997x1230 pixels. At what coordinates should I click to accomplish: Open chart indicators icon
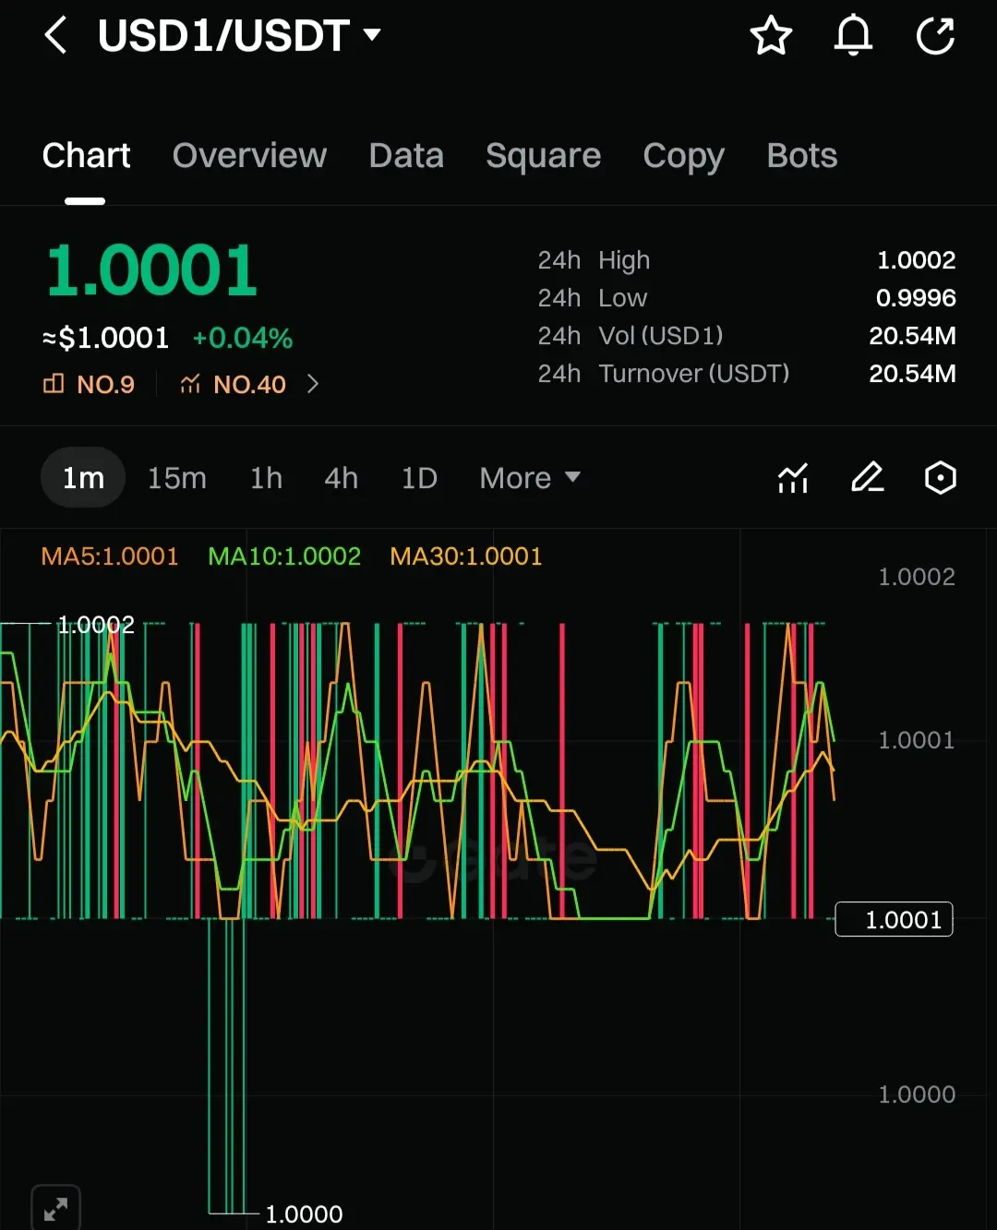click(x=793, y=478)
